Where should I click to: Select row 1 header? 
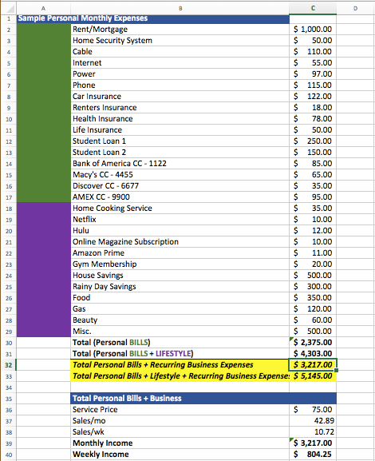click(9, 19)
